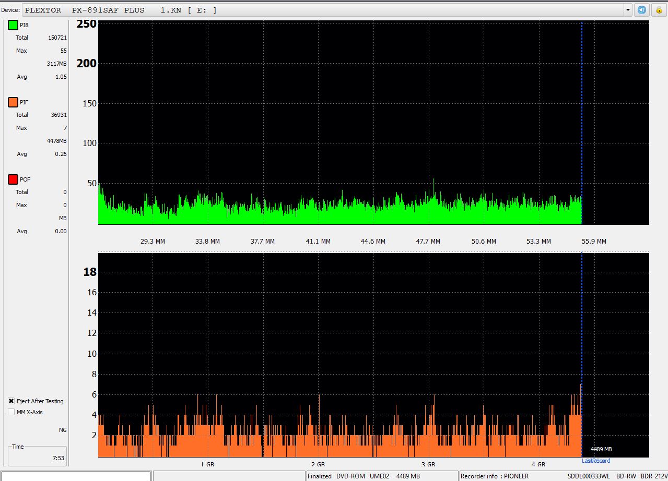Click the red POF color swatch

pyautogui.click(x=13, y=179)
